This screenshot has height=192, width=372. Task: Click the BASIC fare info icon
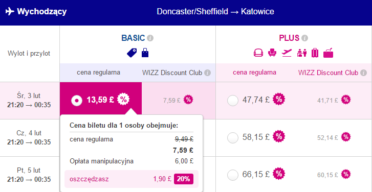pos(150,38)
